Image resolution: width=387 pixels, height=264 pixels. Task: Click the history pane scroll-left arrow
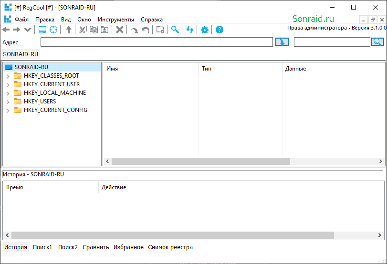[x=7, y=235]
